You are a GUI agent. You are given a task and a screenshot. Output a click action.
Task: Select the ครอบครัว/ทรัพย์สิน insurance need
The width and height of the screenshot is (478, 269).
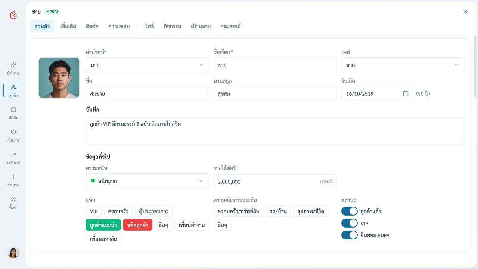239,211
